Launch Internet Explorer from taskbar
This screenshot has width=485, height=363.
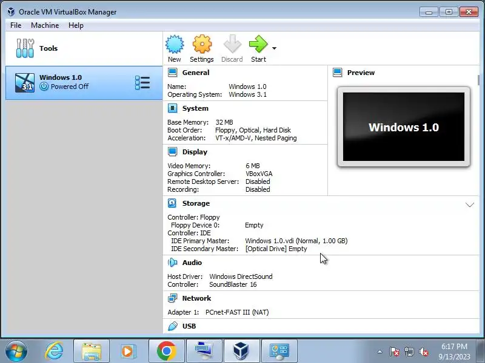click(54, 351)
